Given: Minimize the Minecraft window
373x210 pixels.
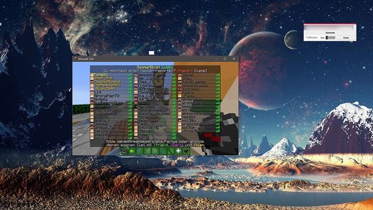Looking at the screenshot, I should [x=216, y=59].
